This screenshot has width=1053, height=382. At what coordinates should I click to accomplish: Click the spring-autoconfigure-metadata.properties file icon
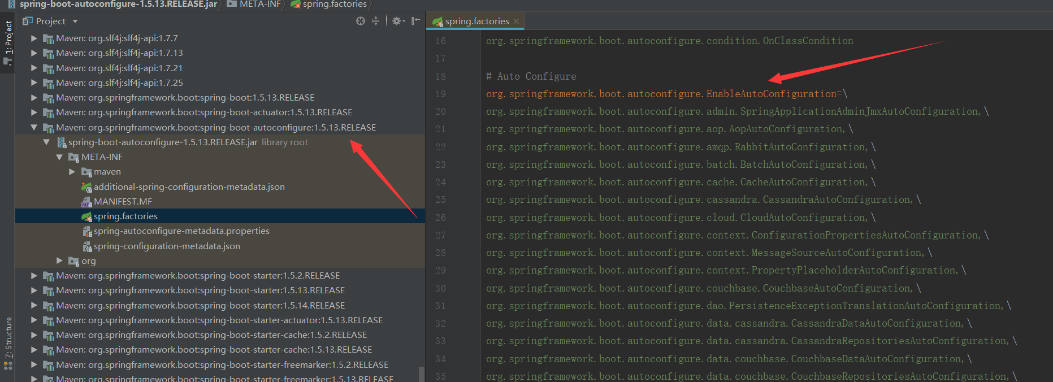coord(87,231)
